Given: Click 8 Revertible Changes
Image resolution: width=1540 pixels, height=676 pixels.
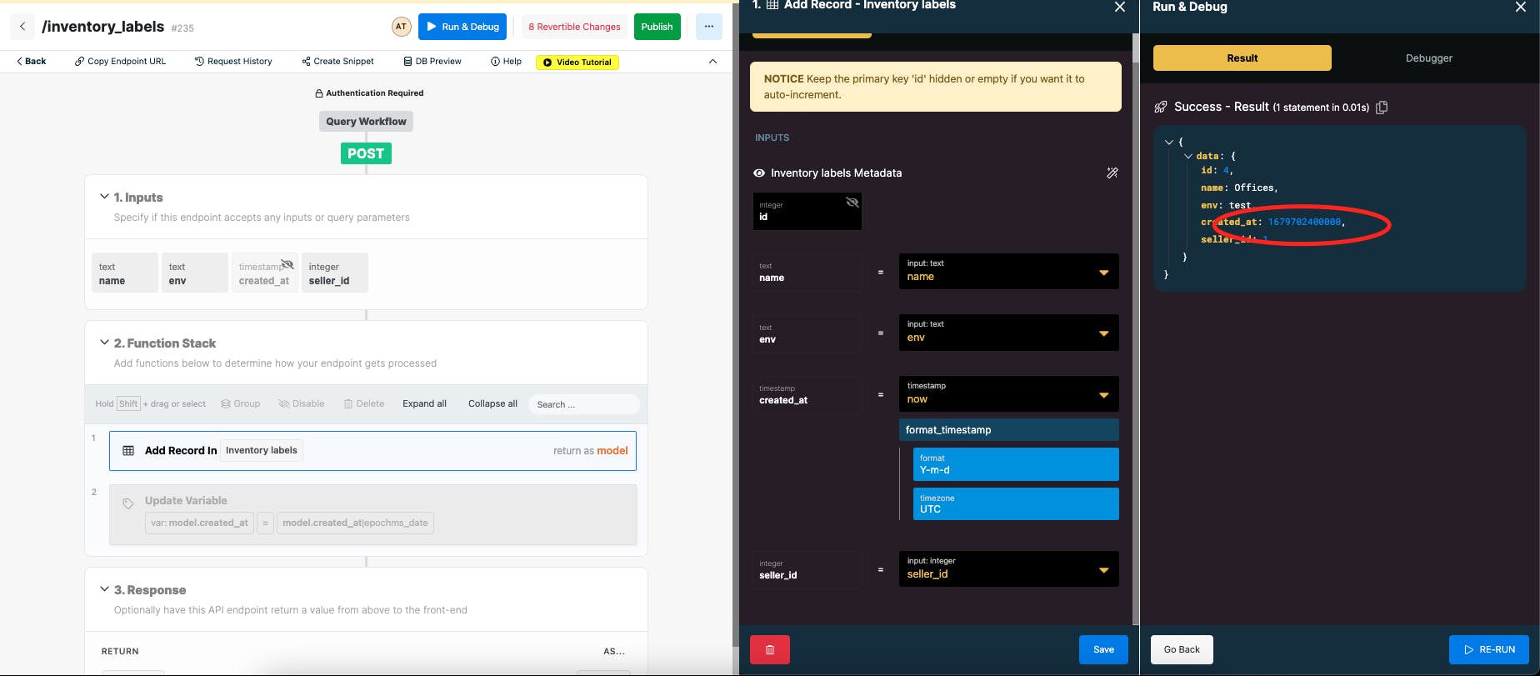Looking at the screenshot, I should tap(575, 27).
